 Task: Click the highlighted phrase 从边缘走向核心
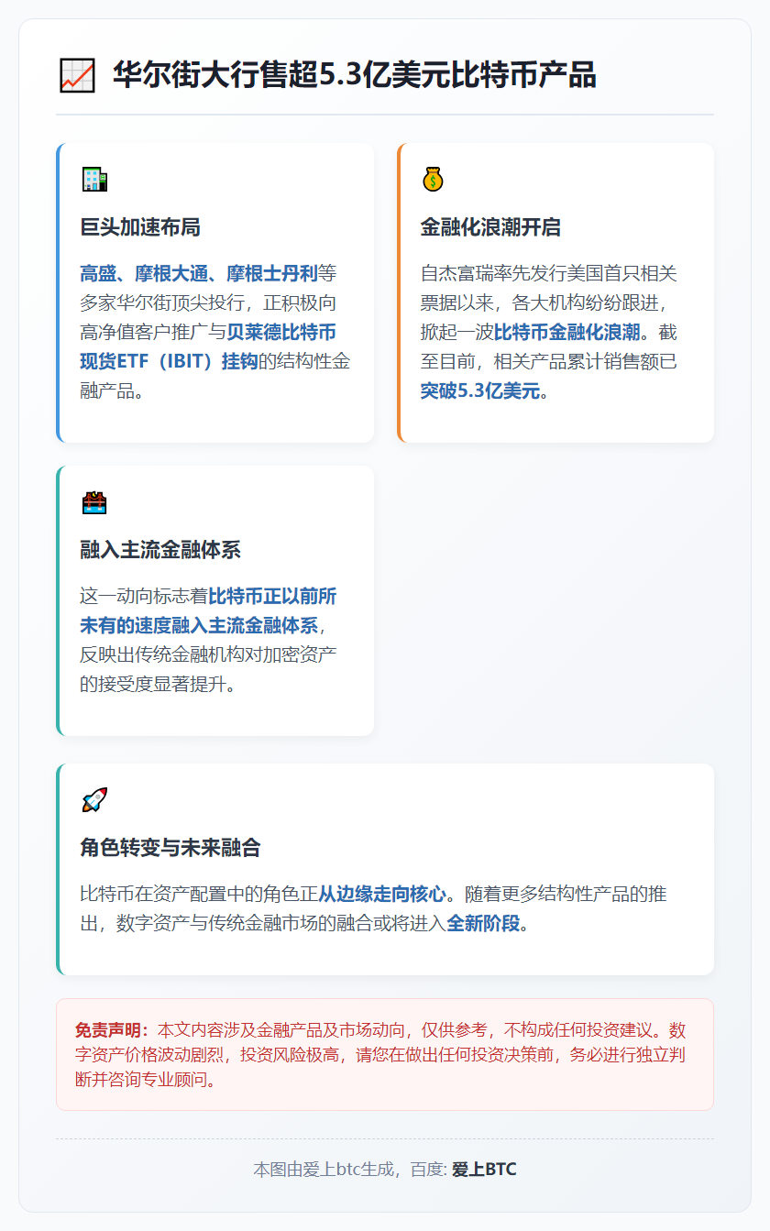coord(381,894)
